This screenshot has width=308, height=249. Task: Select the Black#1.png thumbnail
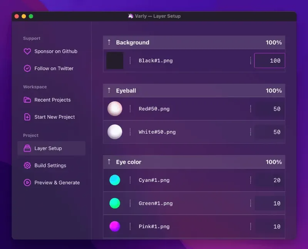(115, 61)
